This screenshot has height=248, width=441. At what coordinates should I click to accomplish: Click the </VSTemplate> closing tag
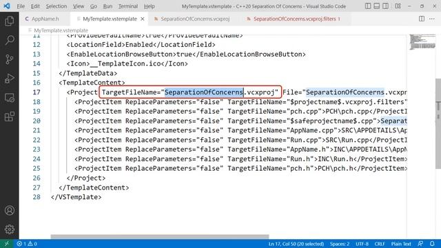[x=76, y=197]
